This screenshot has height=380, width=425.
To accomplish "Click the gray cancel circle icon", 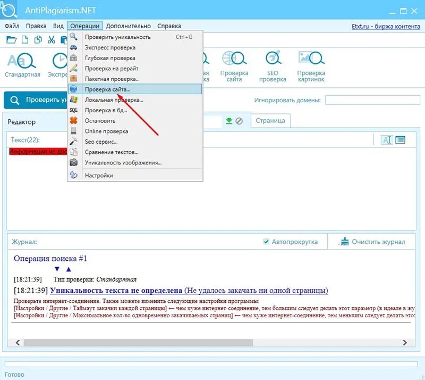I will pos(239,121).
